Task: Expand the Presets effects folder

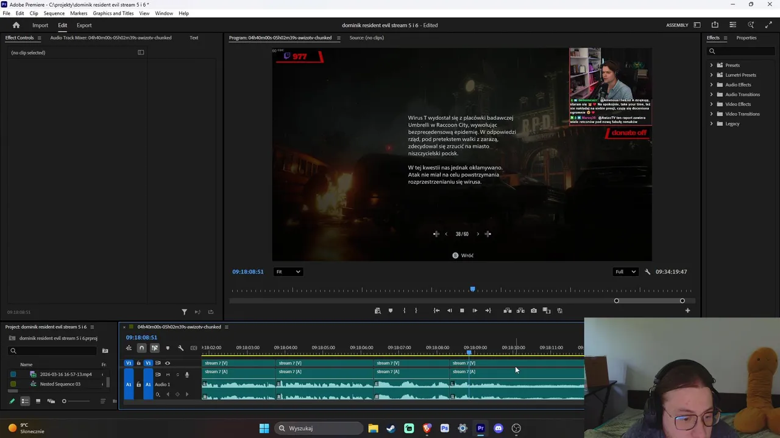Action: point(711,65)
